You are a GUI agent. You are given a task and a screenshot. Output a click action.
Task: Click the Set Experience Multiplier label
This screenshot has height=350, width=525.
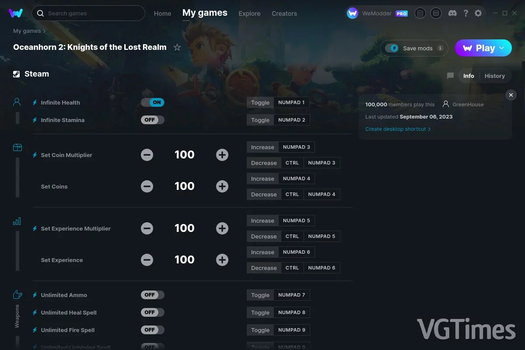[76, 228]
